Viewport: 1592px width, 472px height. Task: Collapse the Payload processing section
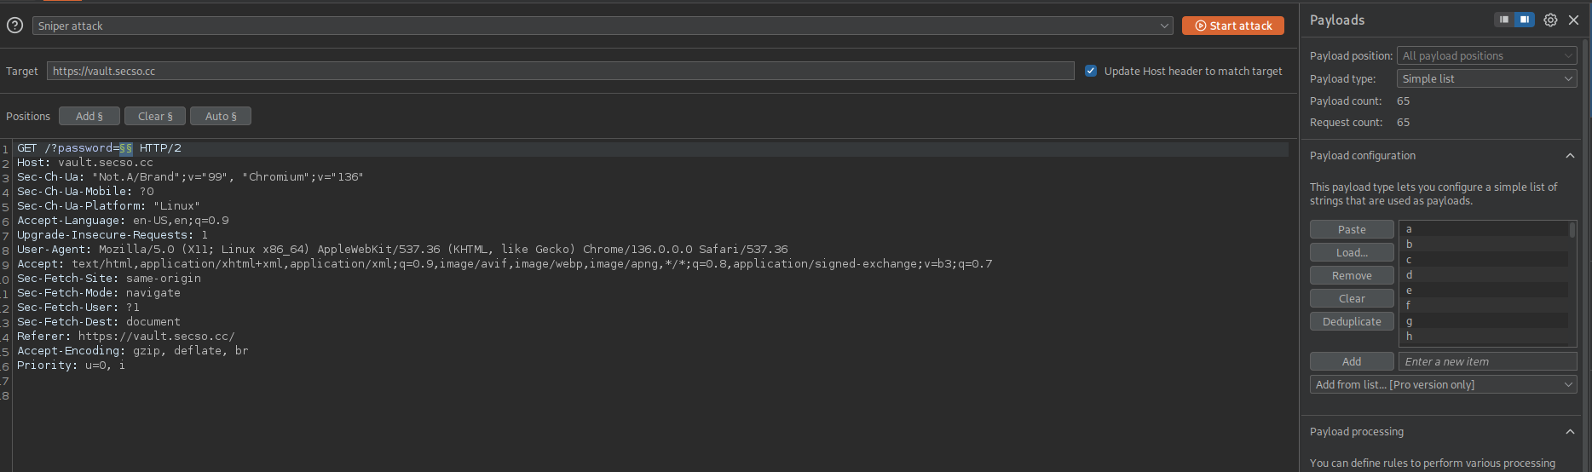tap(1569, 431)
